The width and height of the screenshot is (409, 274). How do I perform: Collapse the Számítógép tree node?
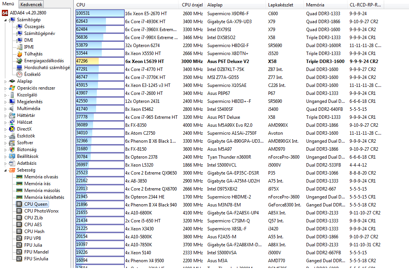[5, 20]
